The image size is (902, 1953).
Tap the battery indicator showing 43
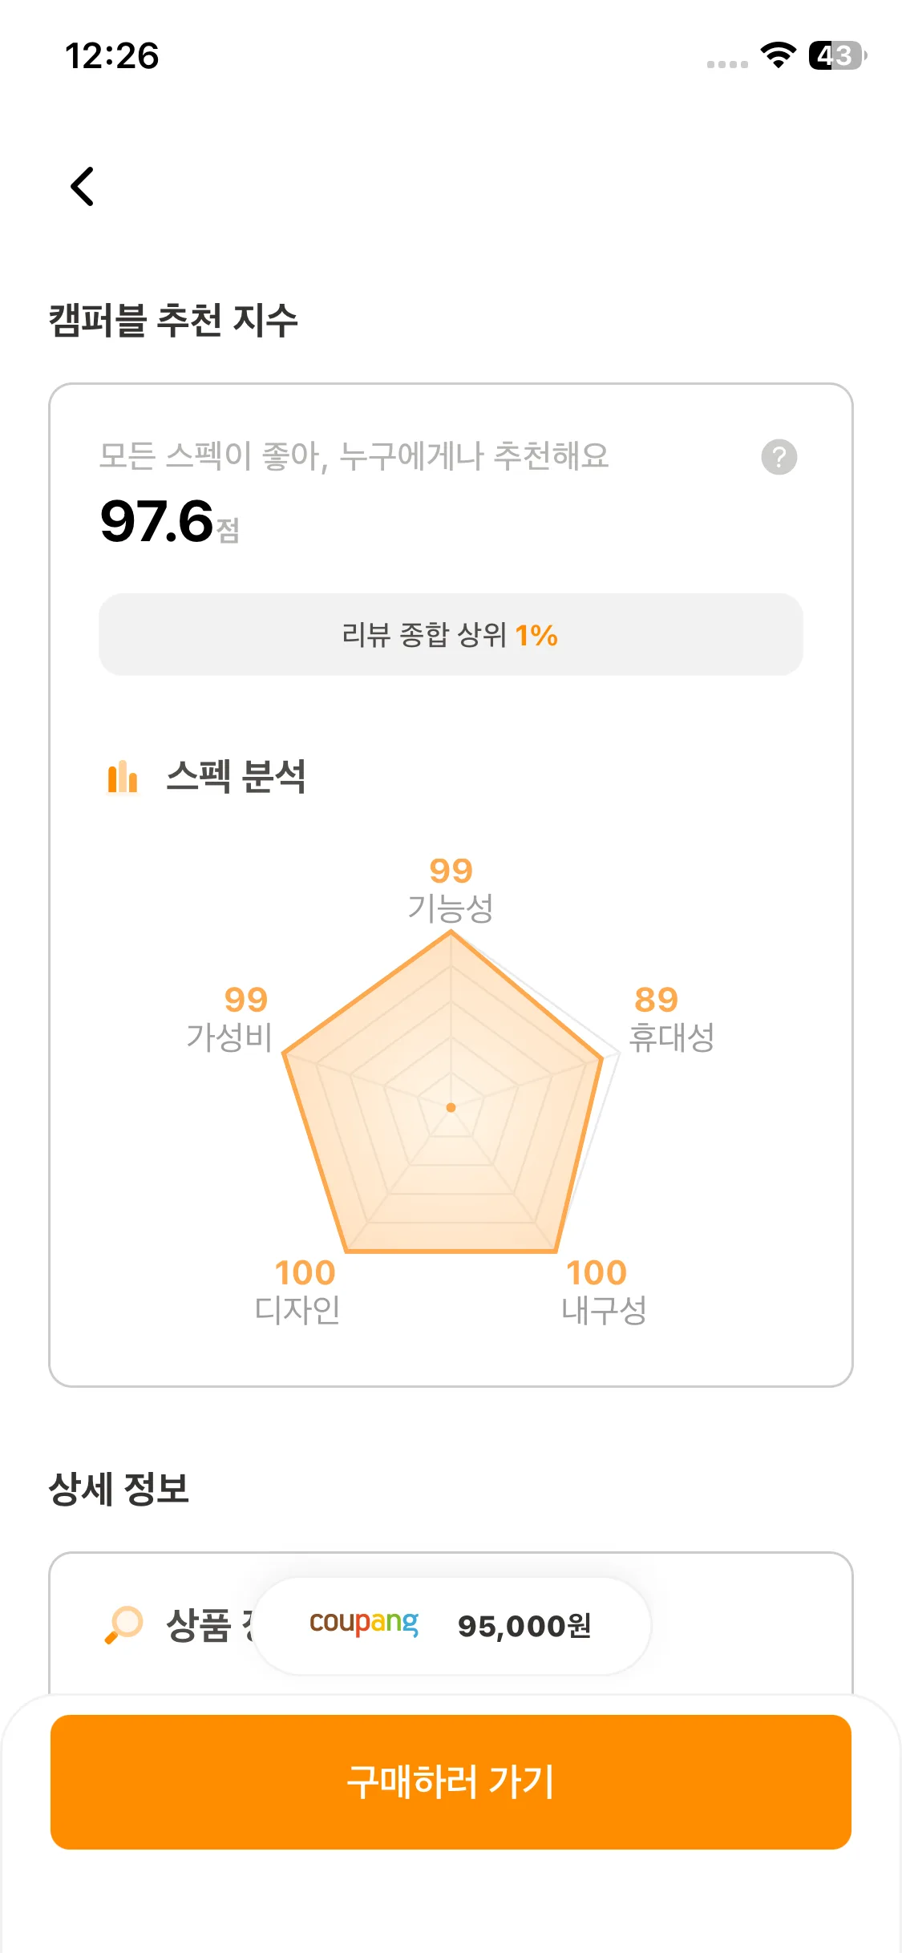(x=837, y=55)
